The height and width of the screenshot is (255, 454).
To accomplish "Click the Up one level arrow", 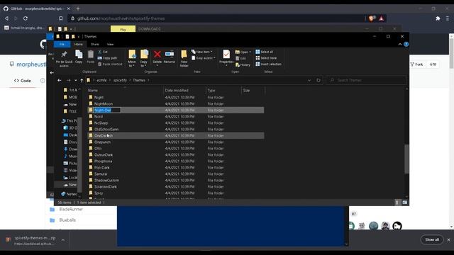I will click(x=82, y=80).
